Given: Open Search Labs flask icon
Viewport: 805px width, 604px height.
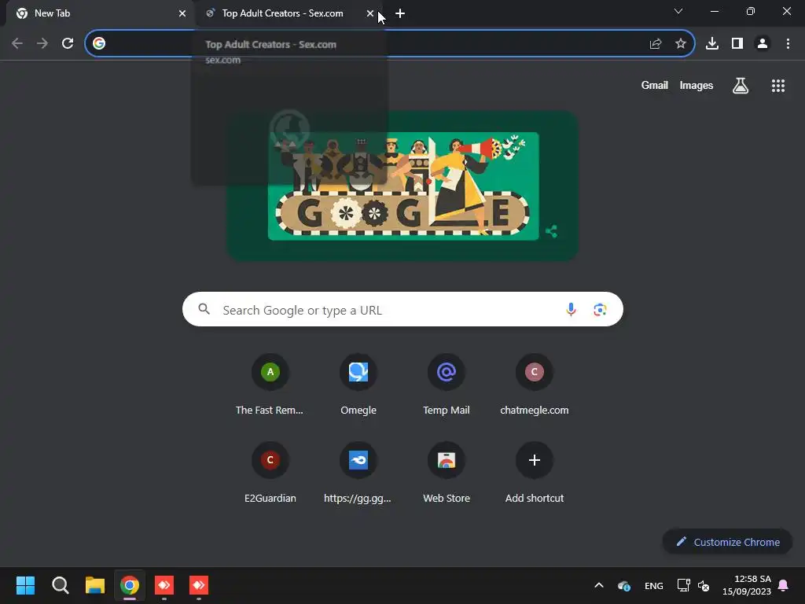Looking at the screenshot, I should pyautogui.click(x=741, y=86).
